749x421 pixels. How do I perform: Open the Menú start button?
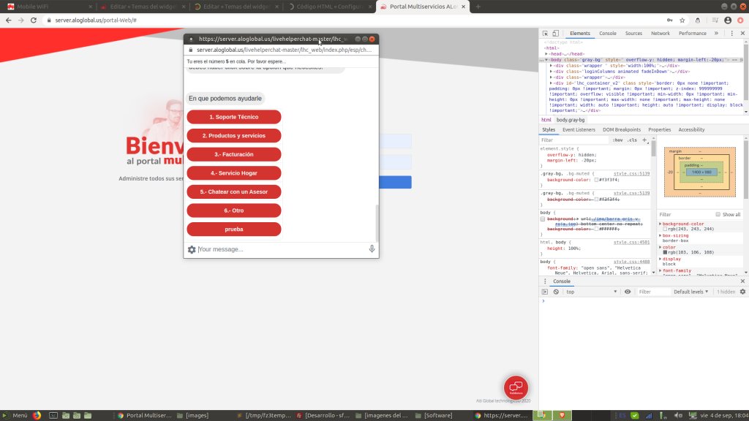[x=15, y=415]
